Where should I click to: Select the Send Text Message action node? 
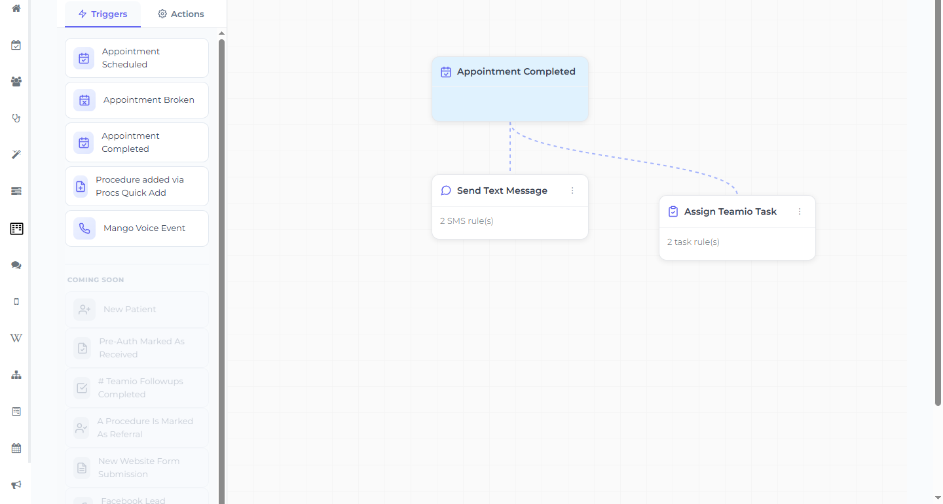click(x=510, y=207)
